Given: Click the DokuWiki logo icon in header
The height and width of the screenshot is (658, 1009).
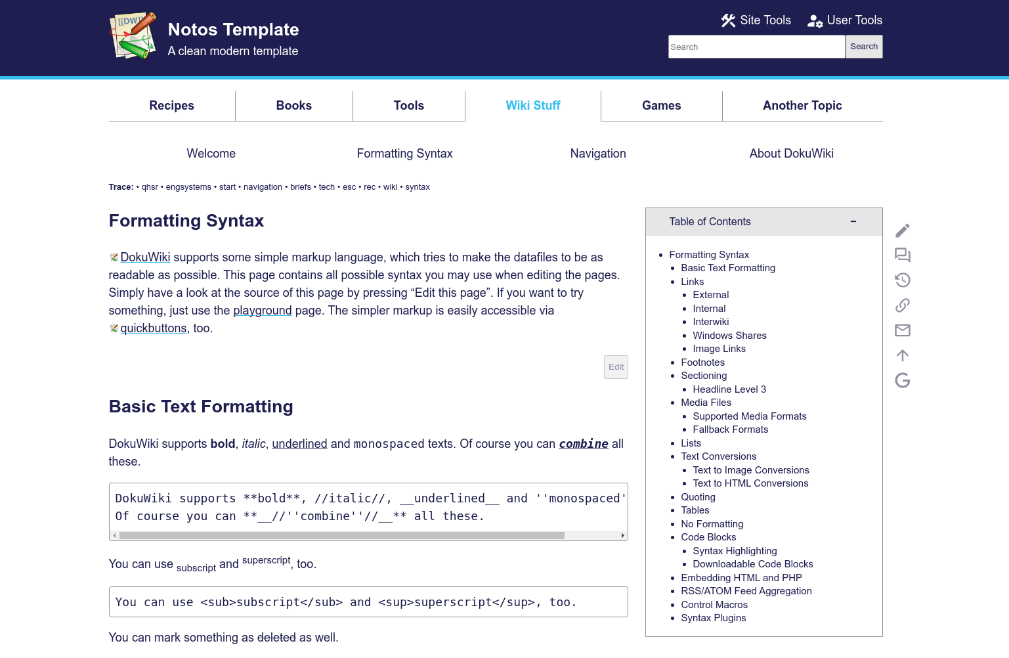Looking at the screenshot, I should 133,35.
